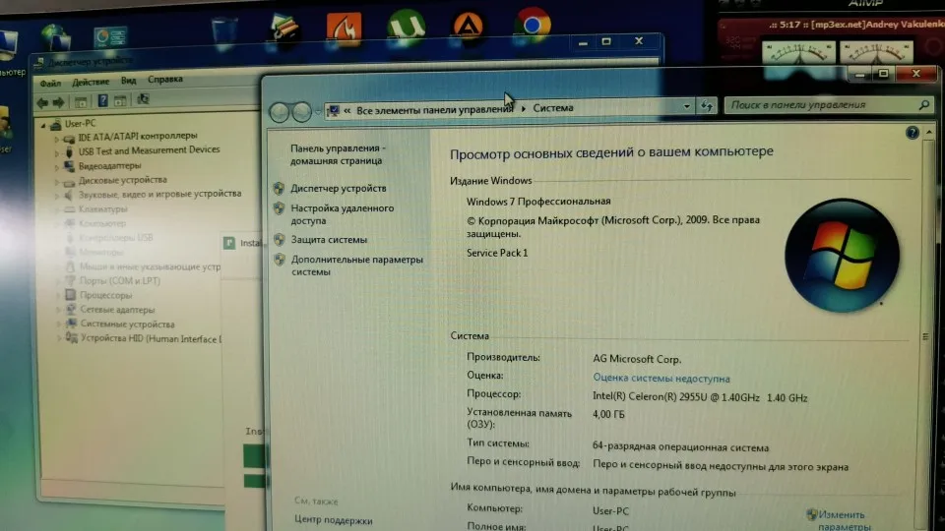Collapse the User-PC root node

[43, 125]
